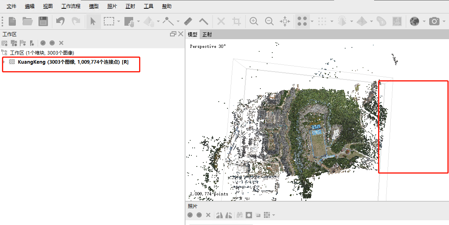449x225 pixels.
Task: Click the New document icon
Action: coord(13,21)
